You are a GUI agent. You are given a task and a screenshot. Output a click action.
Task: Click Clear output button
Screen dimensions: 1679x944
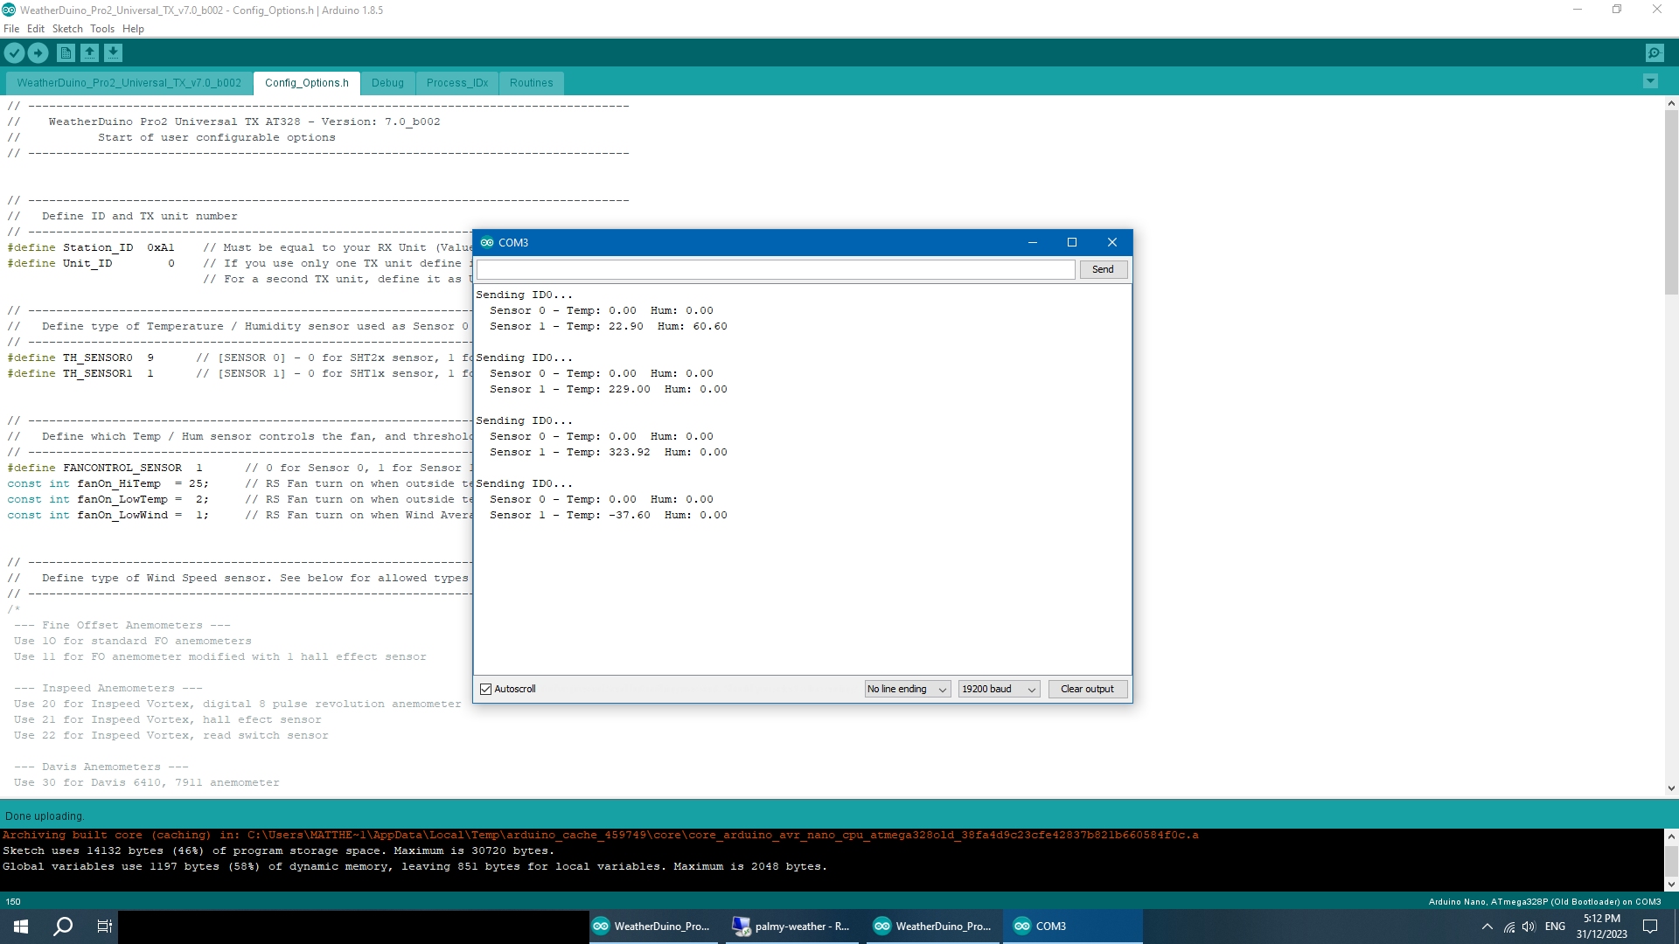tap(1087, 689)
